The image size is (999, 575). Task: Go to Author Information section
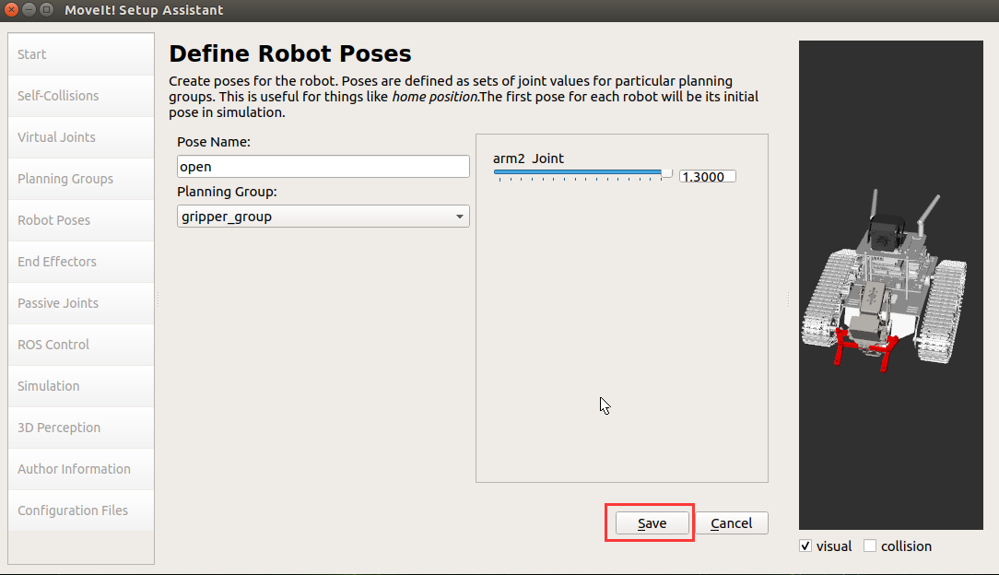click(81, 469)
